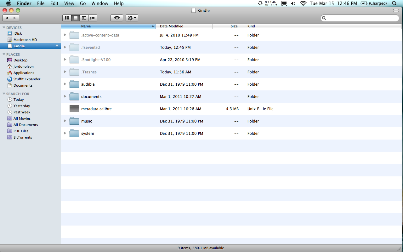403x252 pixels.
Task: Switch to column view
Action: (x=84, y=18)
